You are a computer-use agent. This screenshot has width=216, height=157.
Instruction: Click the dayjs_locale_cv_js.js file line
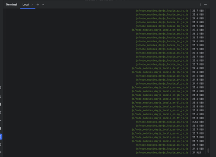click(x=162, y=57)
